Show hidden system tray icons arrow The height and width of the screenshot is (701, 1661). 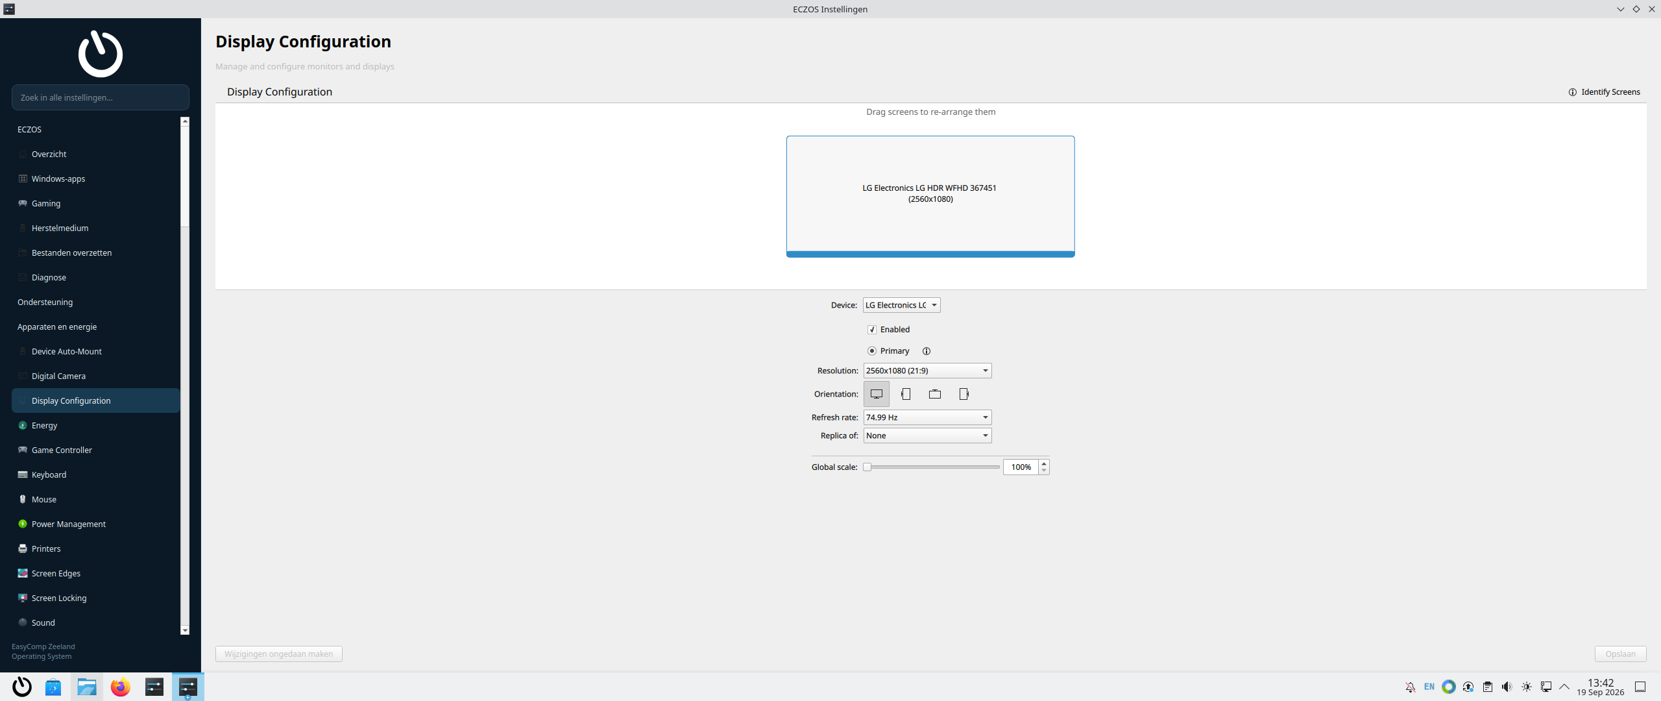pyautogui.click(x=1564, y=687)
